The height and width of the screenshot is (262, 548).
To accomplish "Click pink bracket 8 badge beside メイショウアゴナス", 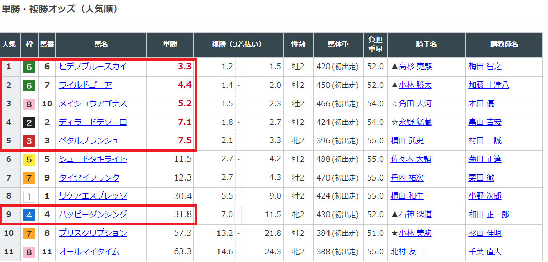I will click(x=29, y=104).
